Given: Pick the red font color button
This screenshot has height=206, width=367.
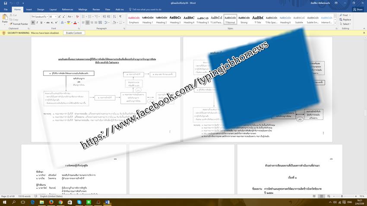Looking at the screenshot, I should pos(75,22).
